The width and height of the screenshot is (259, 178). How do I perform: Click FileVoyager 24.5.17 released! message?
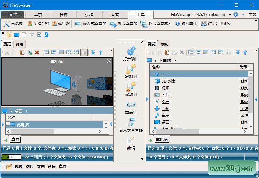point(199,15)
